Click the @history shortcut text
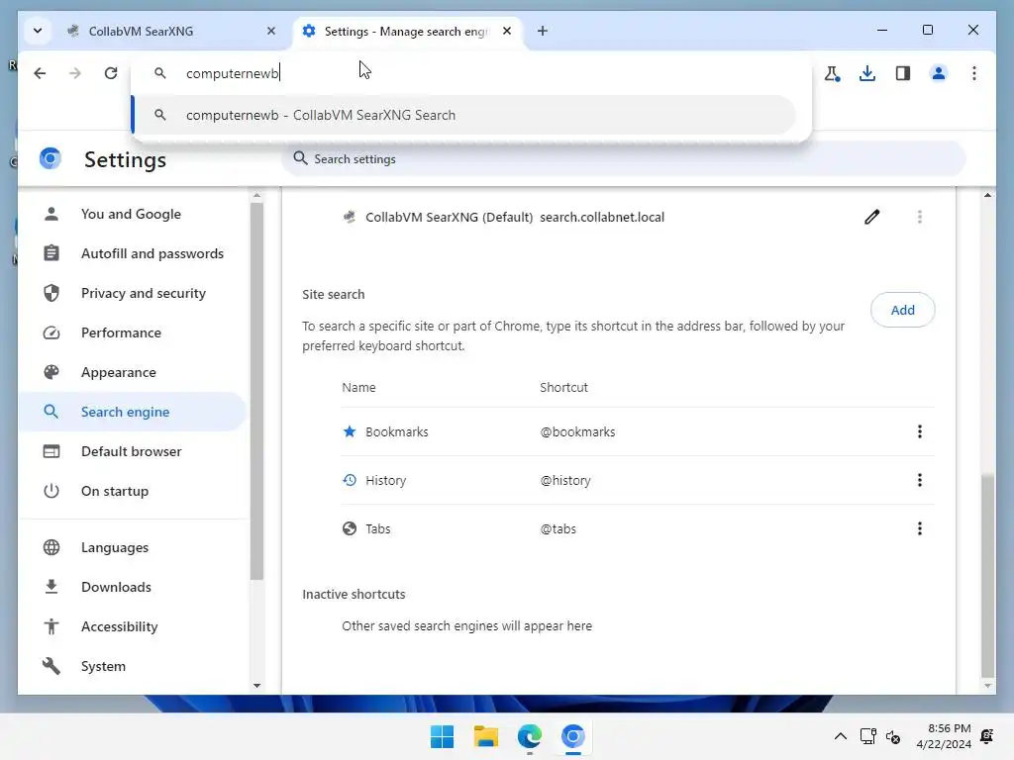Viewport: 1014px width, 760px height. (565, 480)
